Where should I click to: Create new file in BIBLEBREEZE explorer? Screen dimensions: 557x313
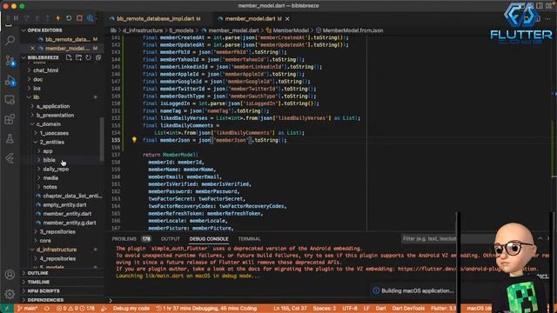point(69,57)
